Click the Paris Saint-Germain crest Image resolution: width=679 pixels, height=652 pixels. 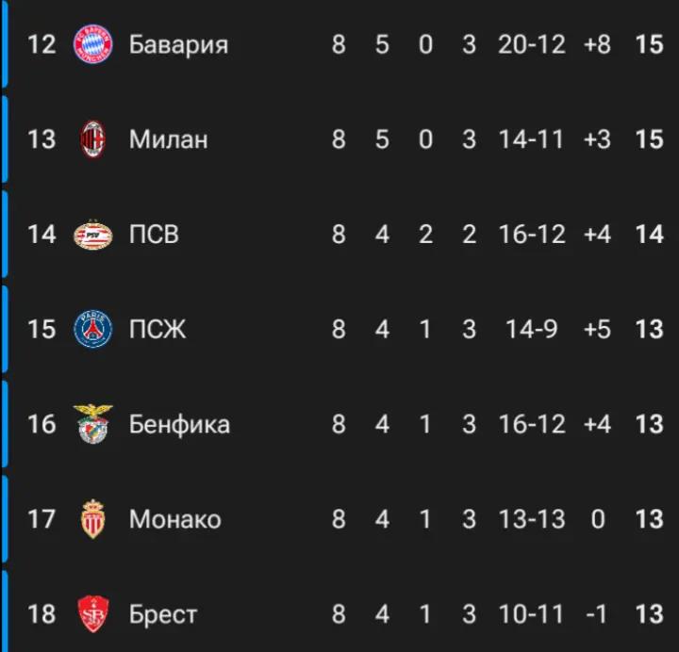93,329
